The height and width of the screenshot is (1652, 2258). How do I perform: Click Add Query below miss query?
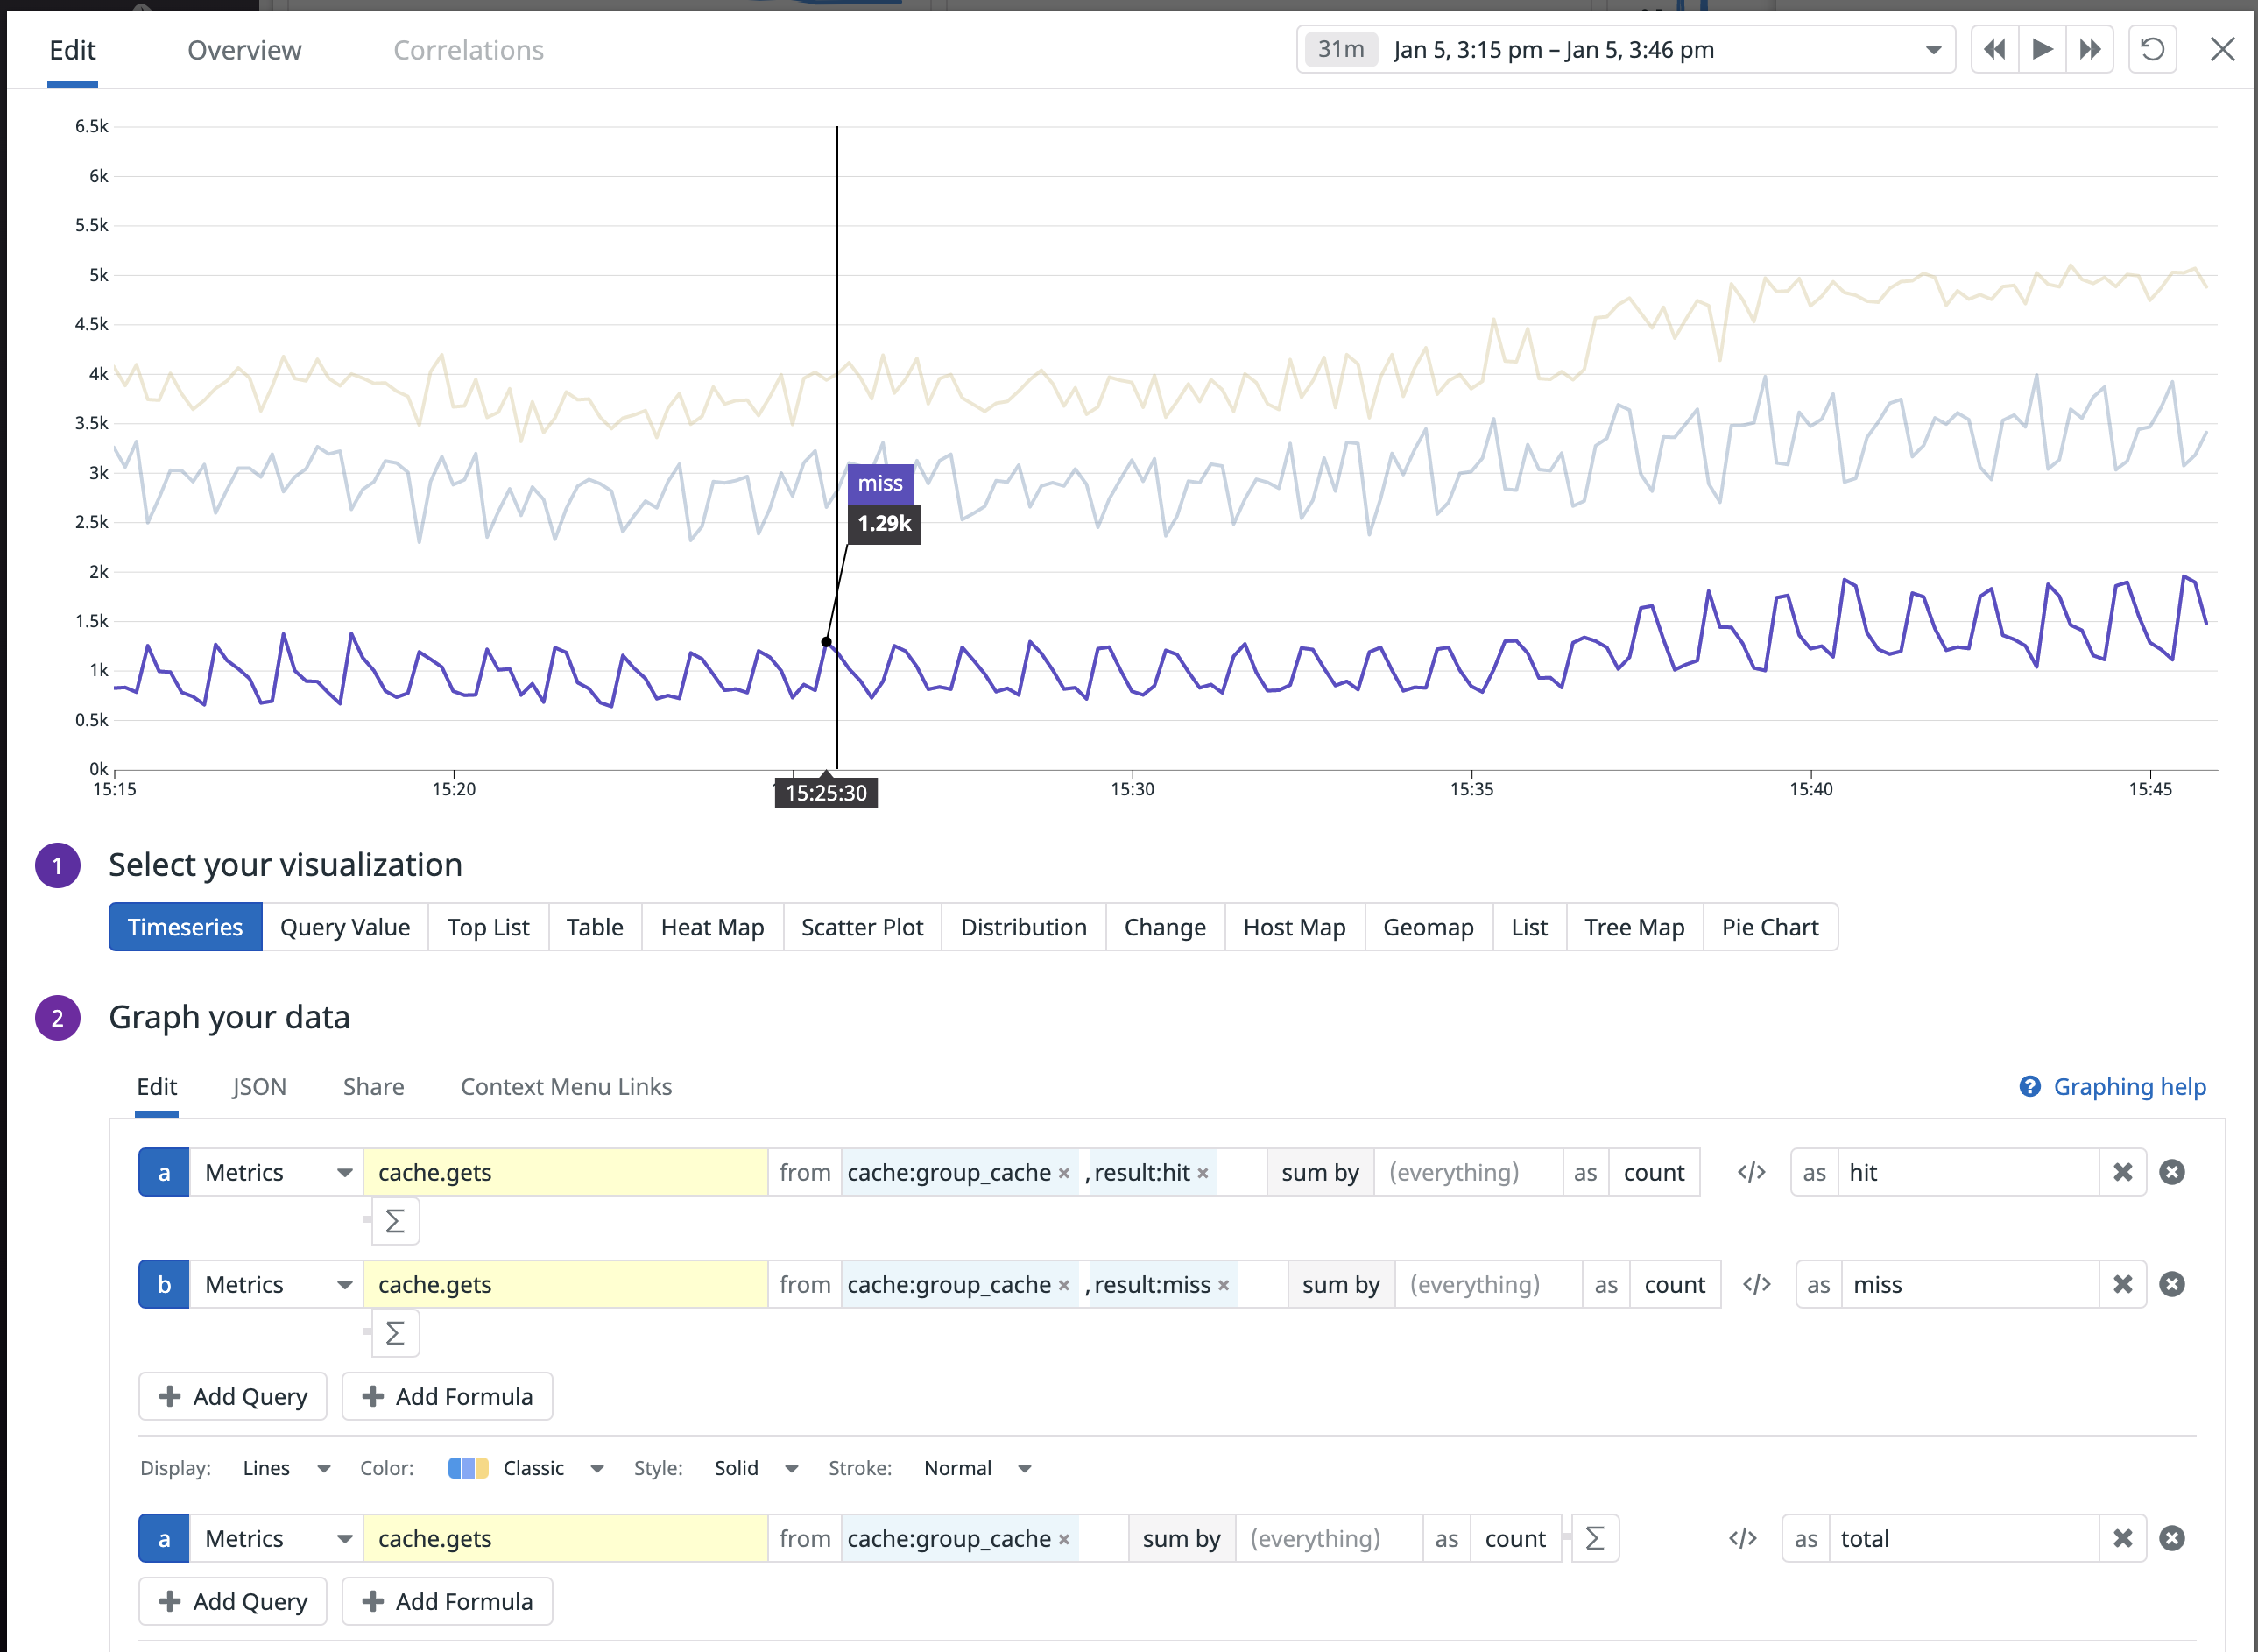click(233, 1396)
